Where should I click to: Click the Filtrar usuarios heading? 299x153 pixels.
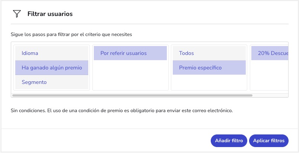coord(50,14)
